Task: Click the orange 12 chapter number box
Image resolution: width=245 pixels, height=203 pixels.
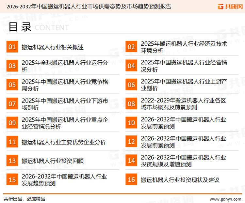Action: coord(131,142)
